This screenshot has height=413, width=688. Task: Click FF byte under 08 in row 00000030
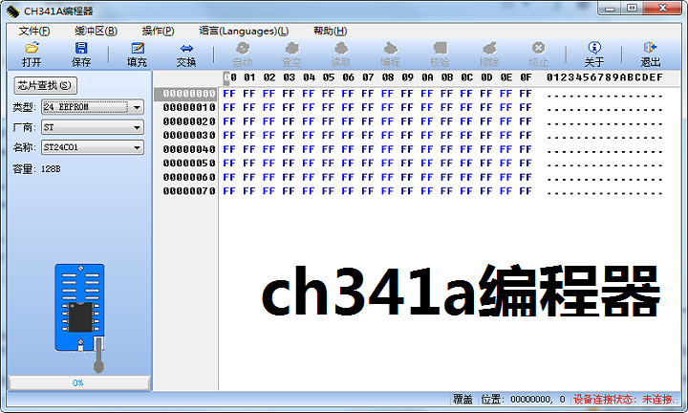[x=387, y=136]
